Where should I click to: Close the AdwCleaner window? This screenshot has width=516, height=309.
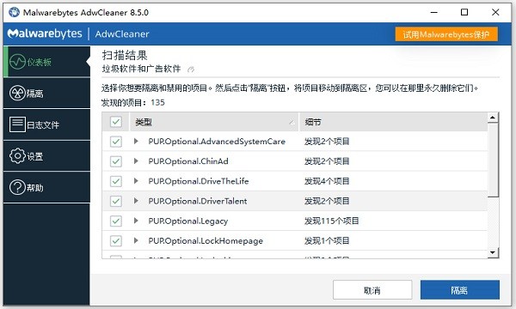coord(495,13)
